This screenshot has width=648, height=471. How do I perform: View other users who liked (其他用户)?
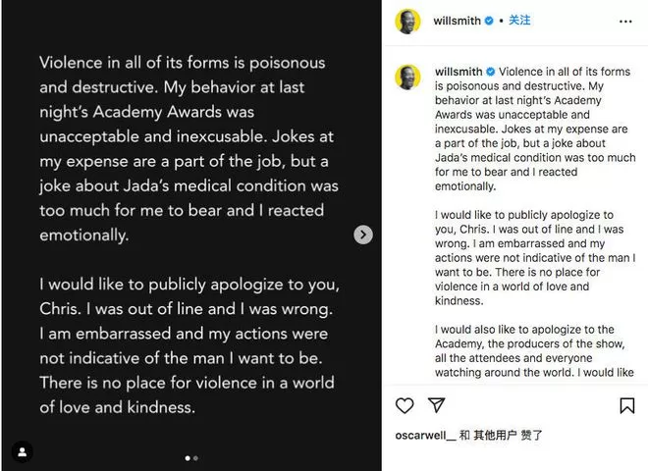495,435
